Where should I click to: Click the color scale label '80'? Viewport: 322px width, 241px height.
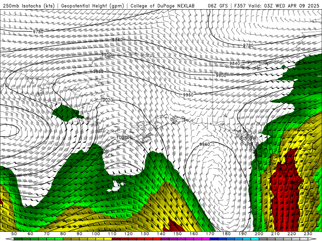63,234
